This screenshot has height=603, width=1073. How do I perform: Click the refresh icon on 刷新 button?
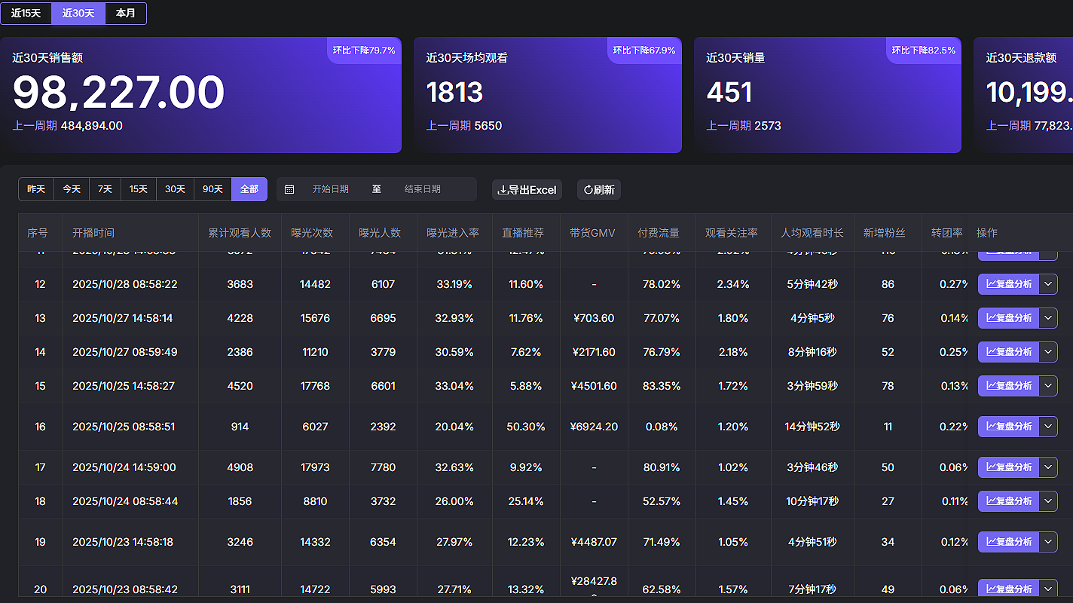coord(588,190)
